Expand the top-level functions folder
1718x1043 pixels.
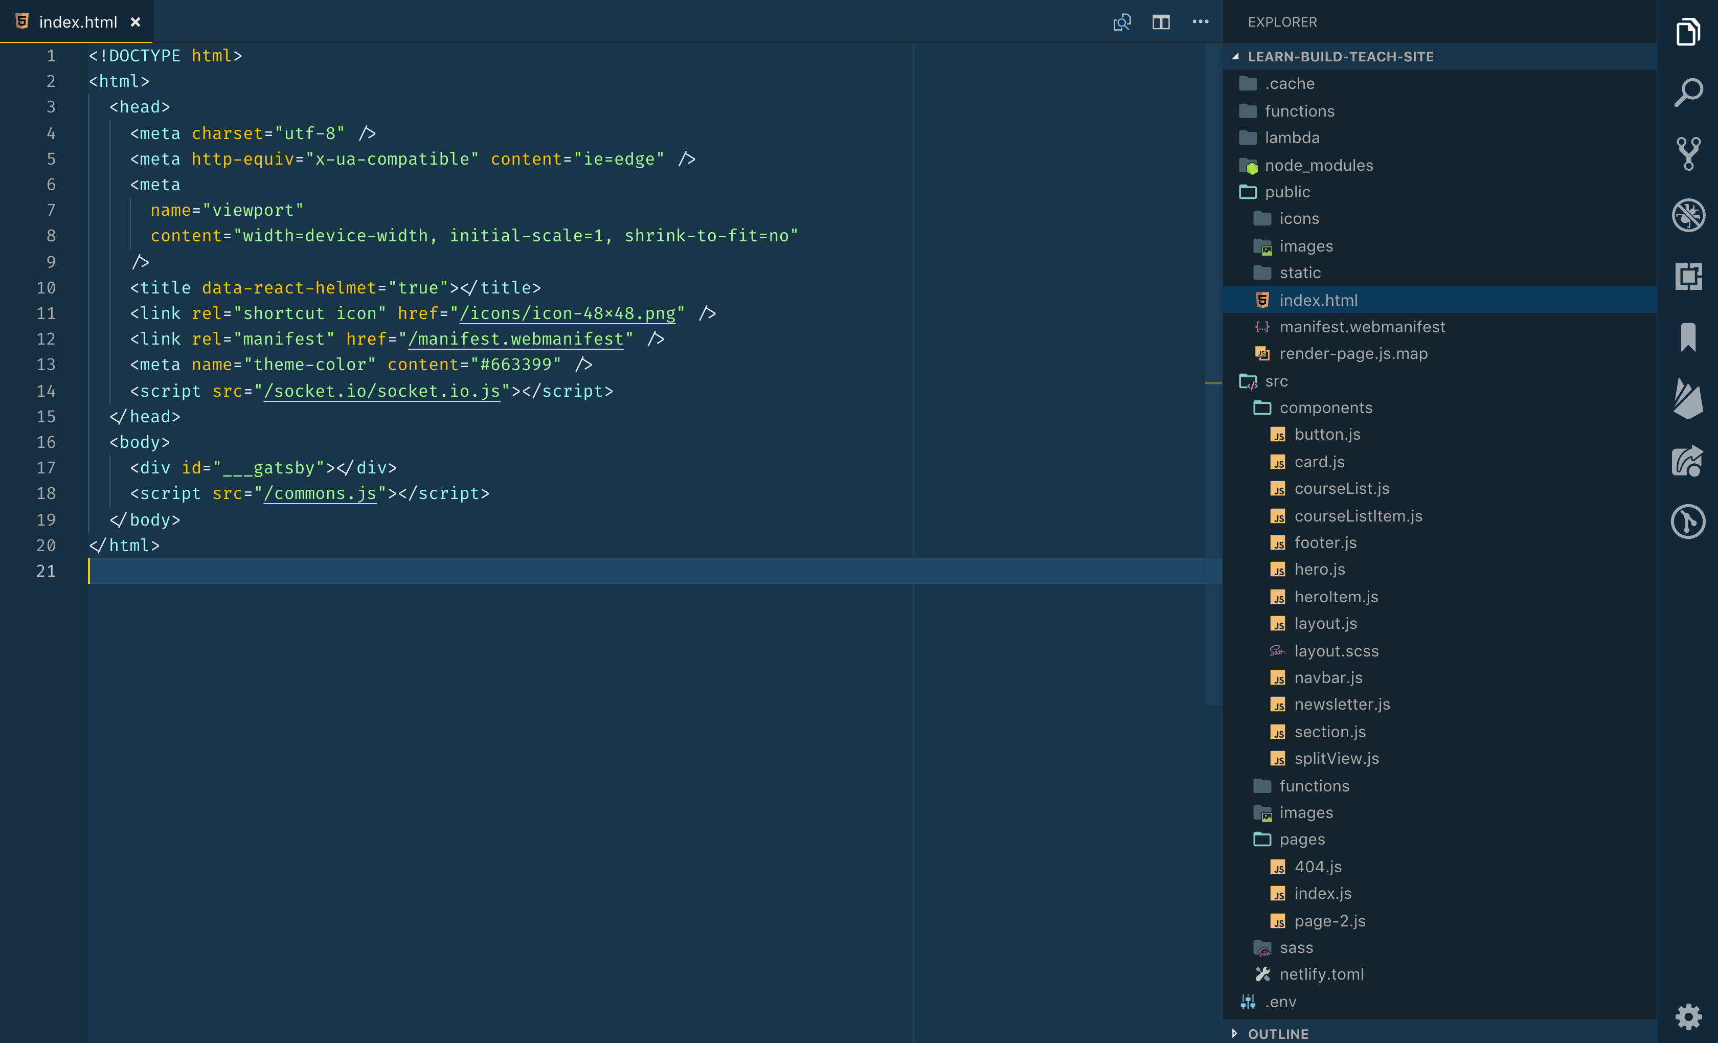tap(1440, 111)
